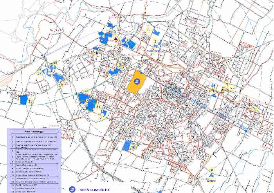Select parking marker number 2

coord(101,117)
